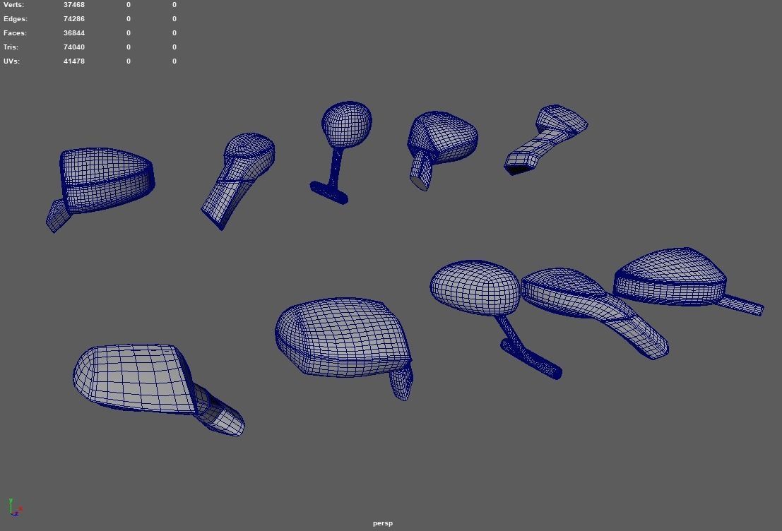Select triangular mirror mesh with thin rod
The image size is (782, 531).
[x=671, y=277]
